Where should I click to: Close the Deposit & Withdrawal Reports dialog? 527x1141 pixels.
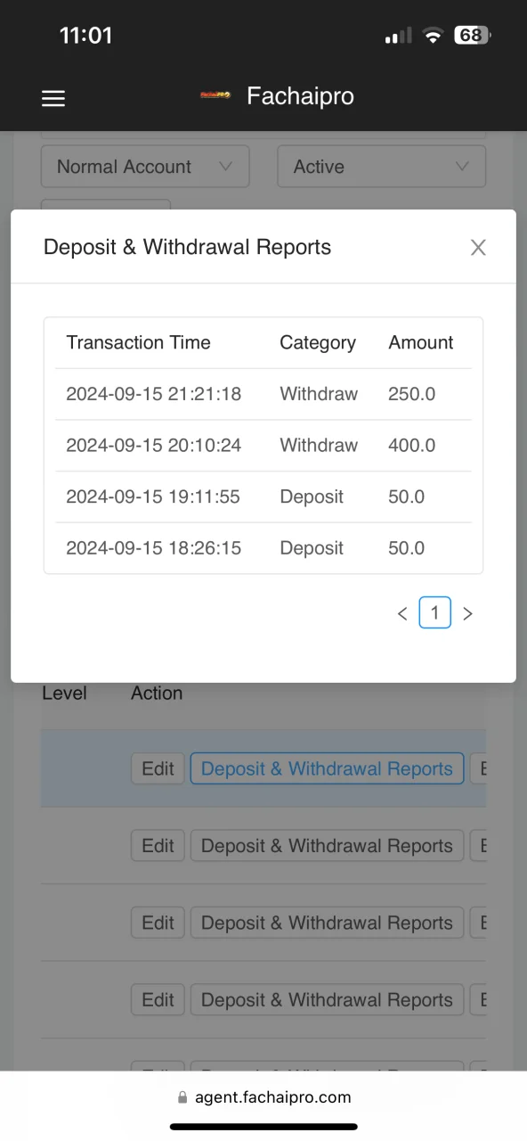point(478,248)
